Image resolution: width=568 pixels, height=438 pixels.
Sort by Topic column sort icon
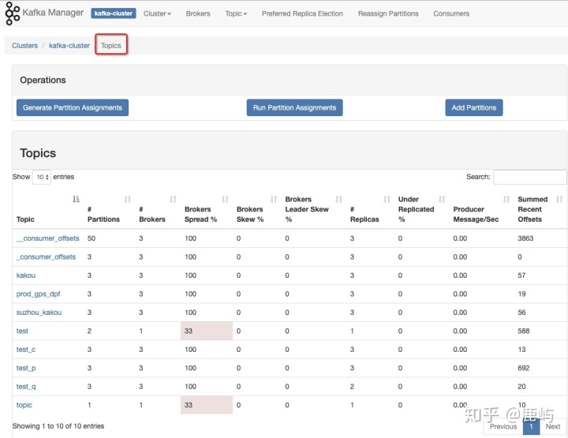pyautogui.click(x=76, y=199)
